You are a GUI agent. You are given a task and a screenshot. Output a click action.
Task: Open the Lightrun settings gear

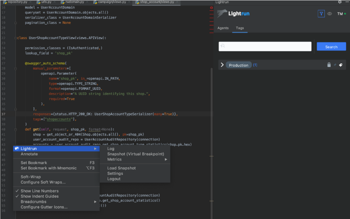(x=340, y=2)
